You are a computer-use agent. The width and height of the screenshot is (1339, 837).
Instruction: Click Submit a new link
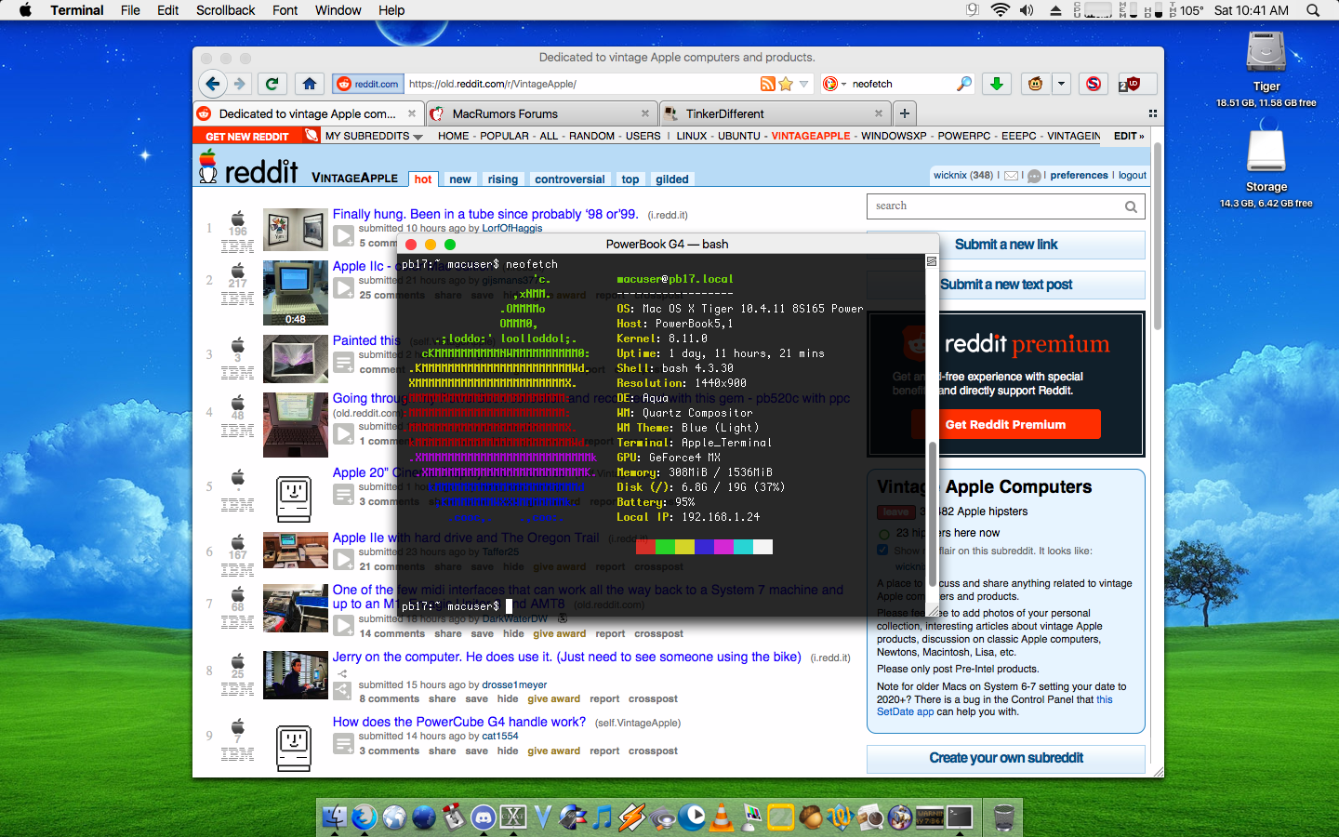tap(1006, 245)
